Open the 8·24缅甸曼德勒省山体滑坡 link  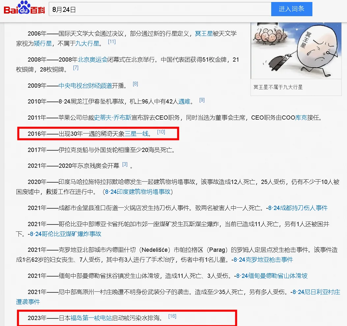272,276
